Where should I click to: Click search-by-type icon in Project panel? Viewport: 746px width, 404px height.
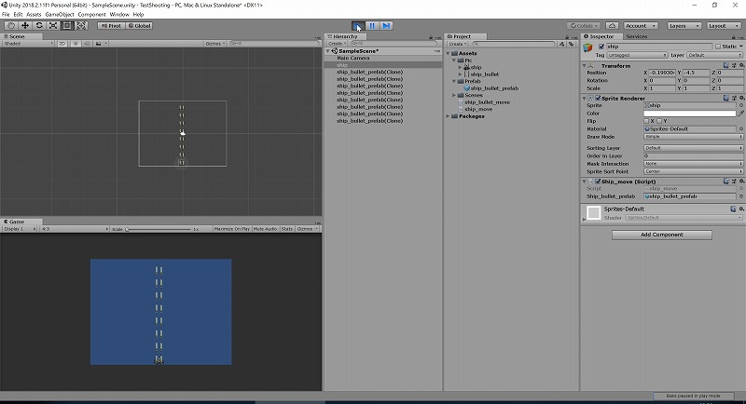pyautogui.click(x=562, y=44)
